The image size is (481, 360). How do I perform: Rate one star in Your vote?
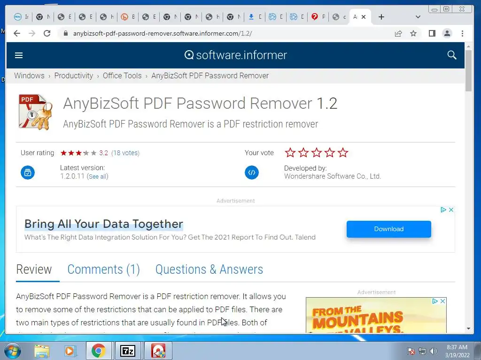tap(290, 152)
